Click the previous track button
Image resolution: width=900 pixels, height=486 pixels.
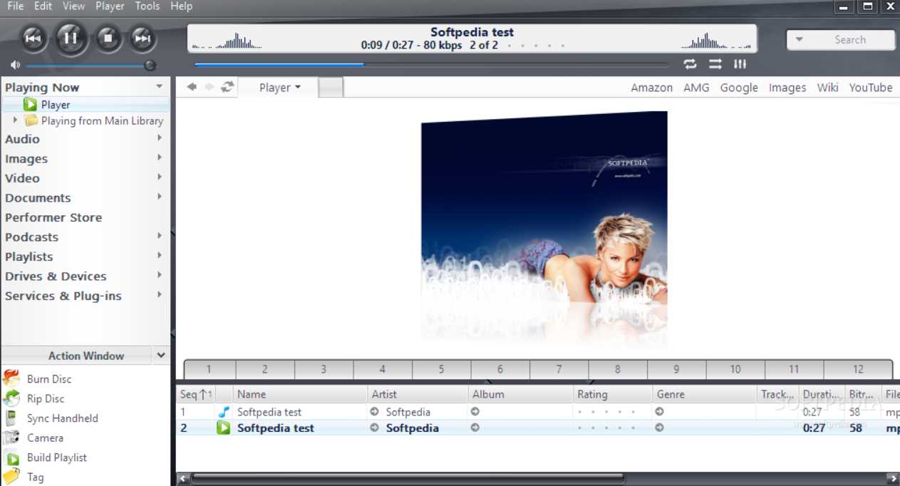click(33, 38)
